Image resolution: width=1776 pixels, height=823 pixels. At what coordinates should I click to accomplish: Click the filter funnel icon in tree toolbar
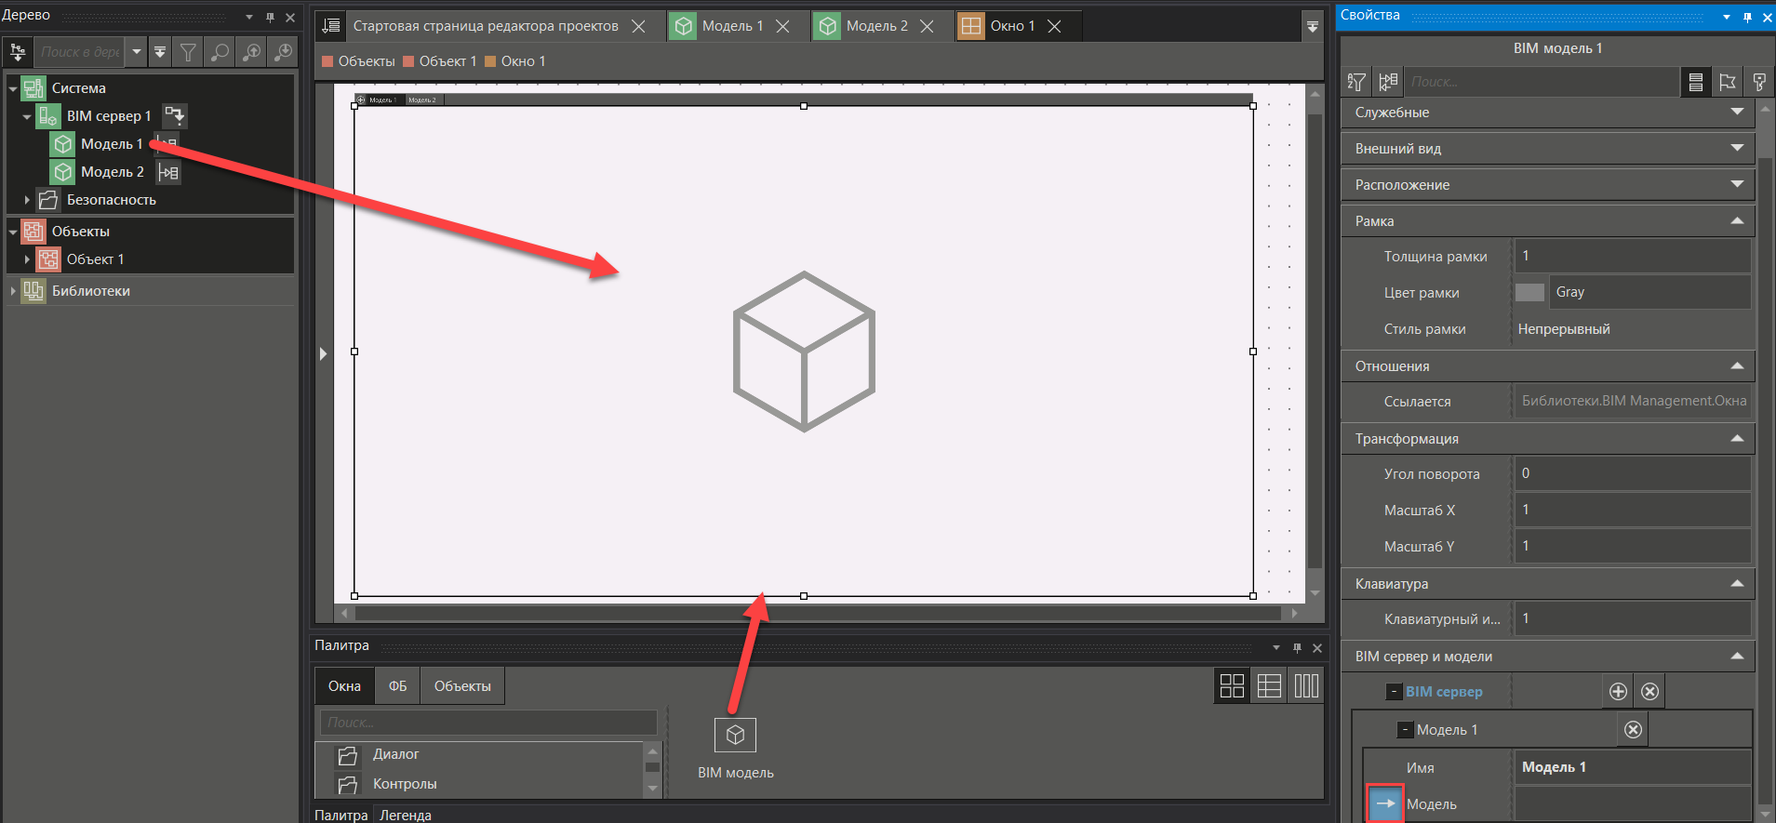pyautogui.click(x=189, y=52)
